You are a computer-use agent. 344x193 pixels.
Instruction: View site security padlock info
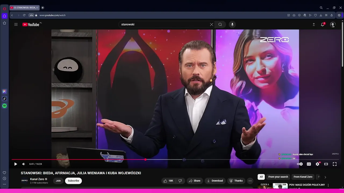point(36,15)
